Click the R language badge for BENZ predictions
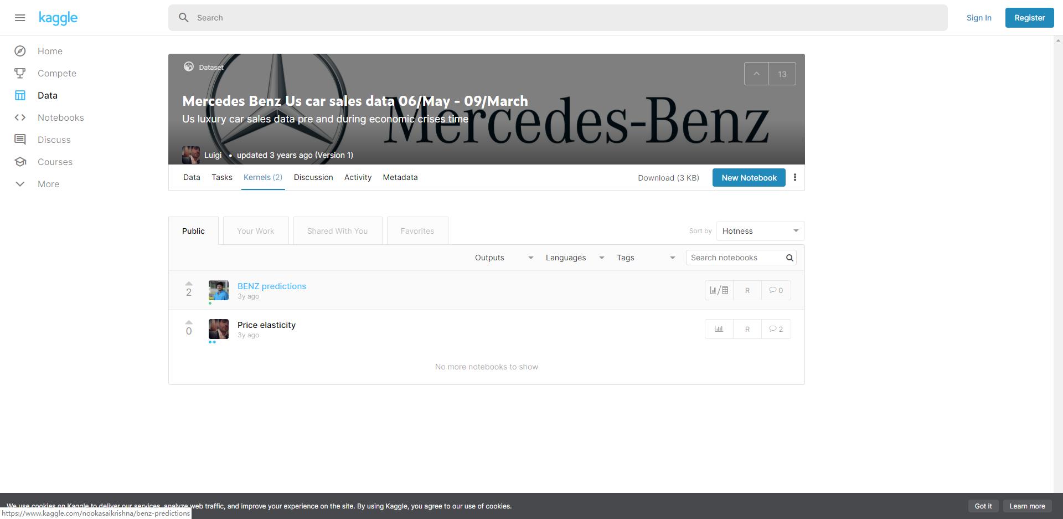The image size is (1063, 519). [747, 290]
